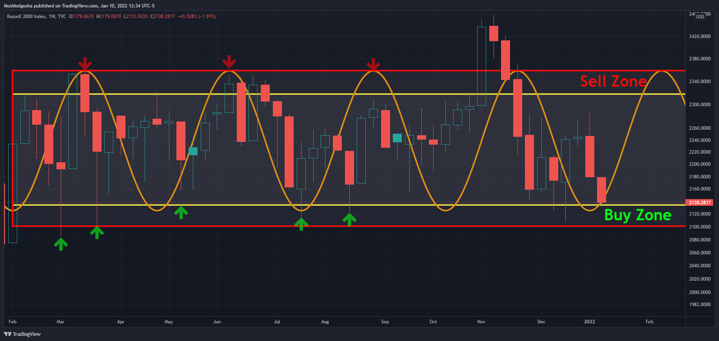Click price level 2200.0000 on axis
This screenshot has height=341, width=719.
[700, 164]
